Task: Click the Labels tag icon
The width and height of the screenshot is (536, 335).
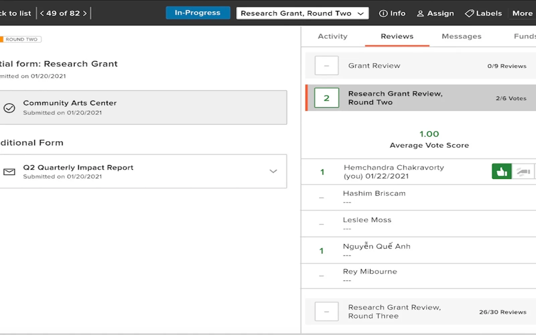Action: tap(469, 13)
